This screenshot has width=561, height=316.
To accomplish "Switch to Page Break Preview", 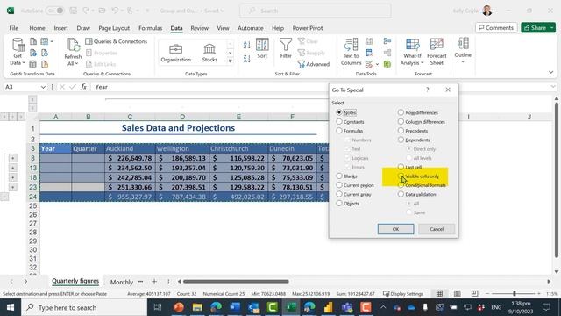I will pyautogui.click(x=475, y=294).
